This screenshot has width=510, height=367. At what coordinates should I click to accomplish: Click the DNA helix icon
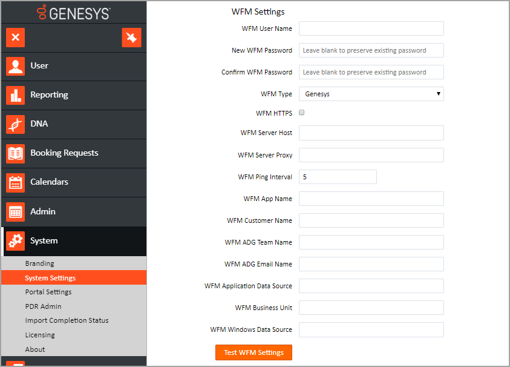(16, 124)
